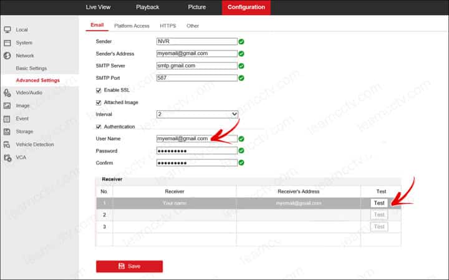Viewport: 449px width, 280px height.
Task: Click the Storage disk icon
Action: (7, 132)
